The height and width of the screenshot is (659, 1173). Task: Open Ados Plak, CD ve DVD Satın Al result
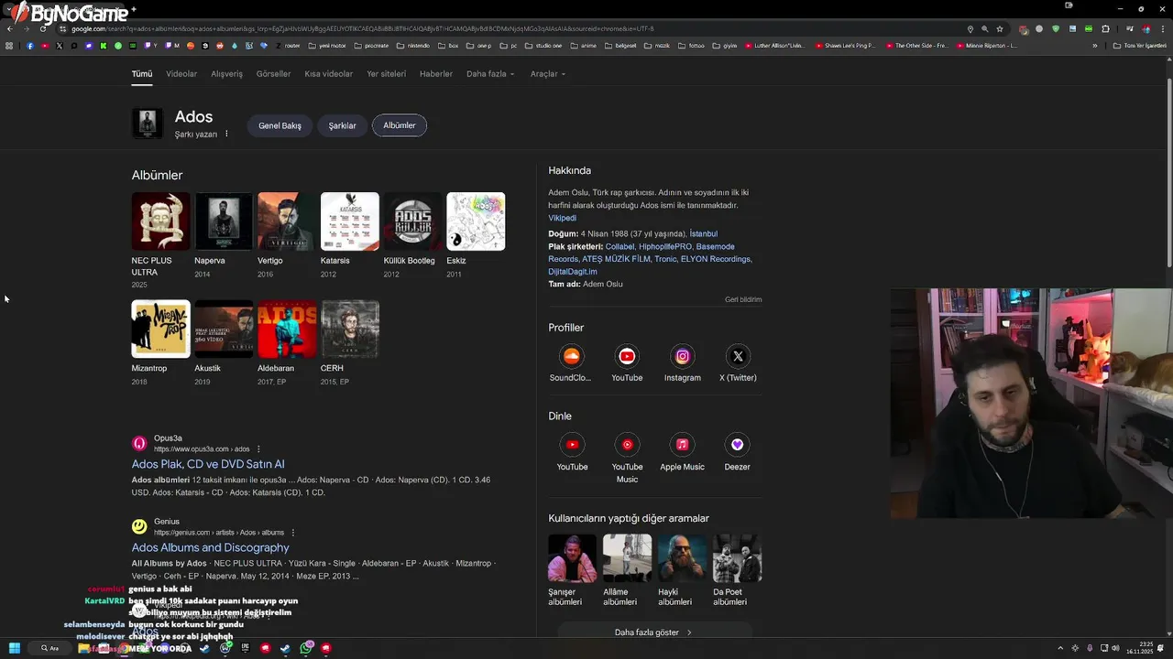208,464
